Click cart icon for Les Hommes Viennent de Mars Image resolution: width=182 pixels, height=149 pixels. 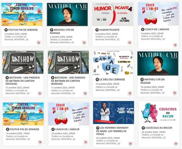130,144
